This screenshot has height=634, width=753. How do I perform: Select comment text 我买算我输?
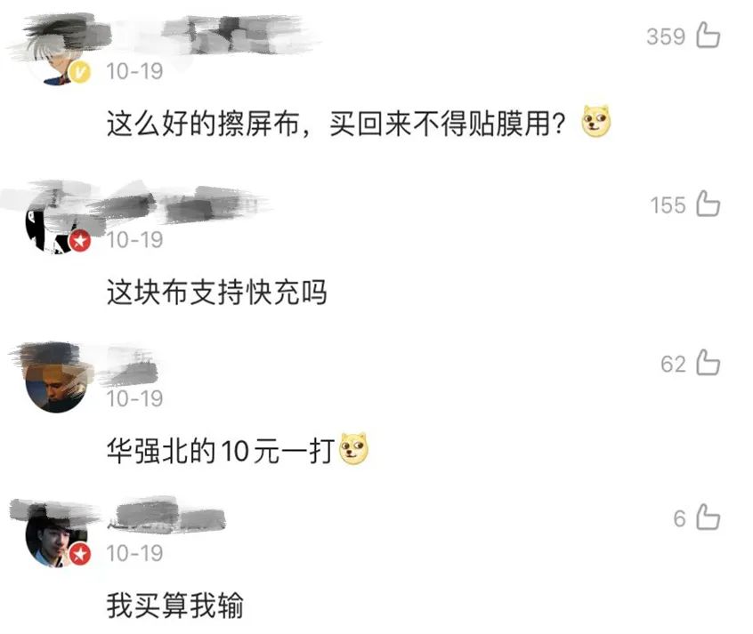click(174, 606)
